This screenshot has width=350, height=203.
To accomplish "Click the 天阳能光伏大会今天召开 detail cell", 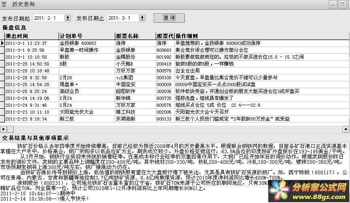I will pos(262,112).
